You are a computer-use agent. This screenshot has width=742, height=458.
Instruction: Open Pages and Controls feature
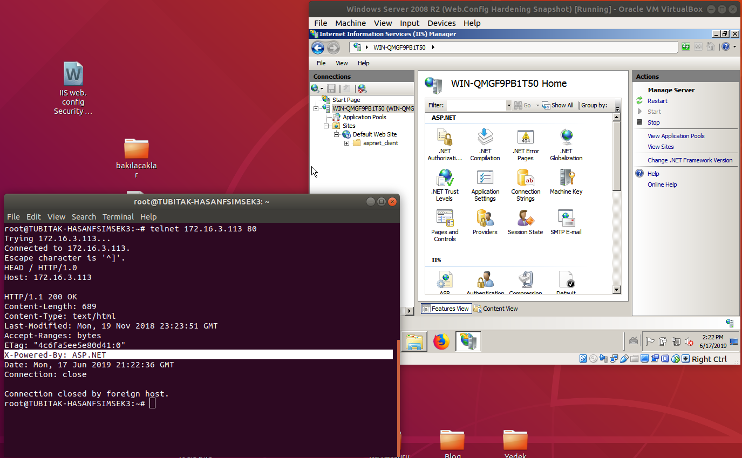tap(445, 225)
